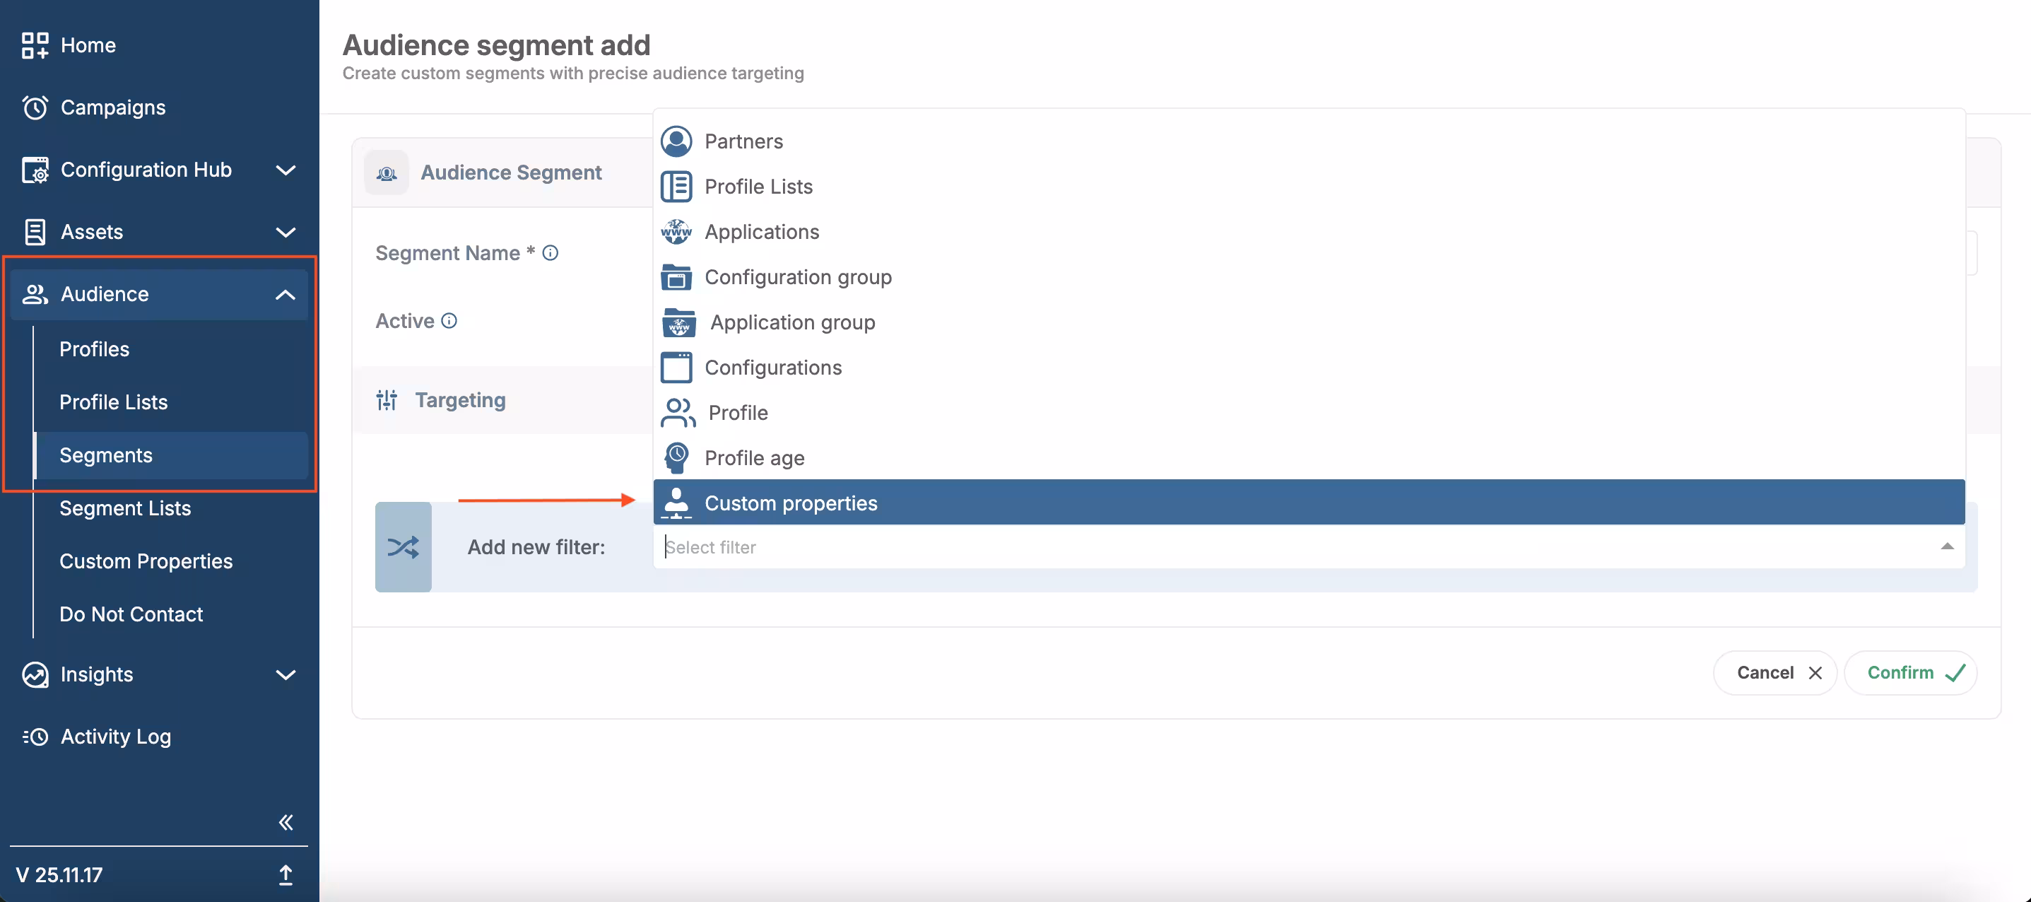Click the Assets document icon
Viewport: 2031px width, 902px height.
pos(35,231)
